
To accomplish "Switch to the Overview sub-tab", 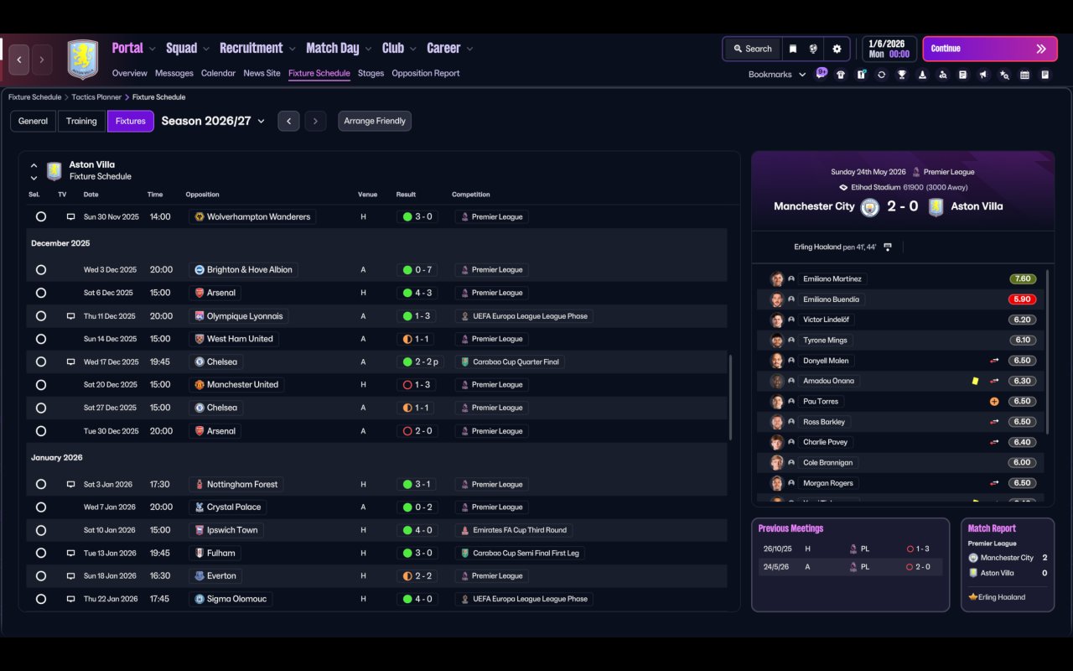I will pos(129,73).
